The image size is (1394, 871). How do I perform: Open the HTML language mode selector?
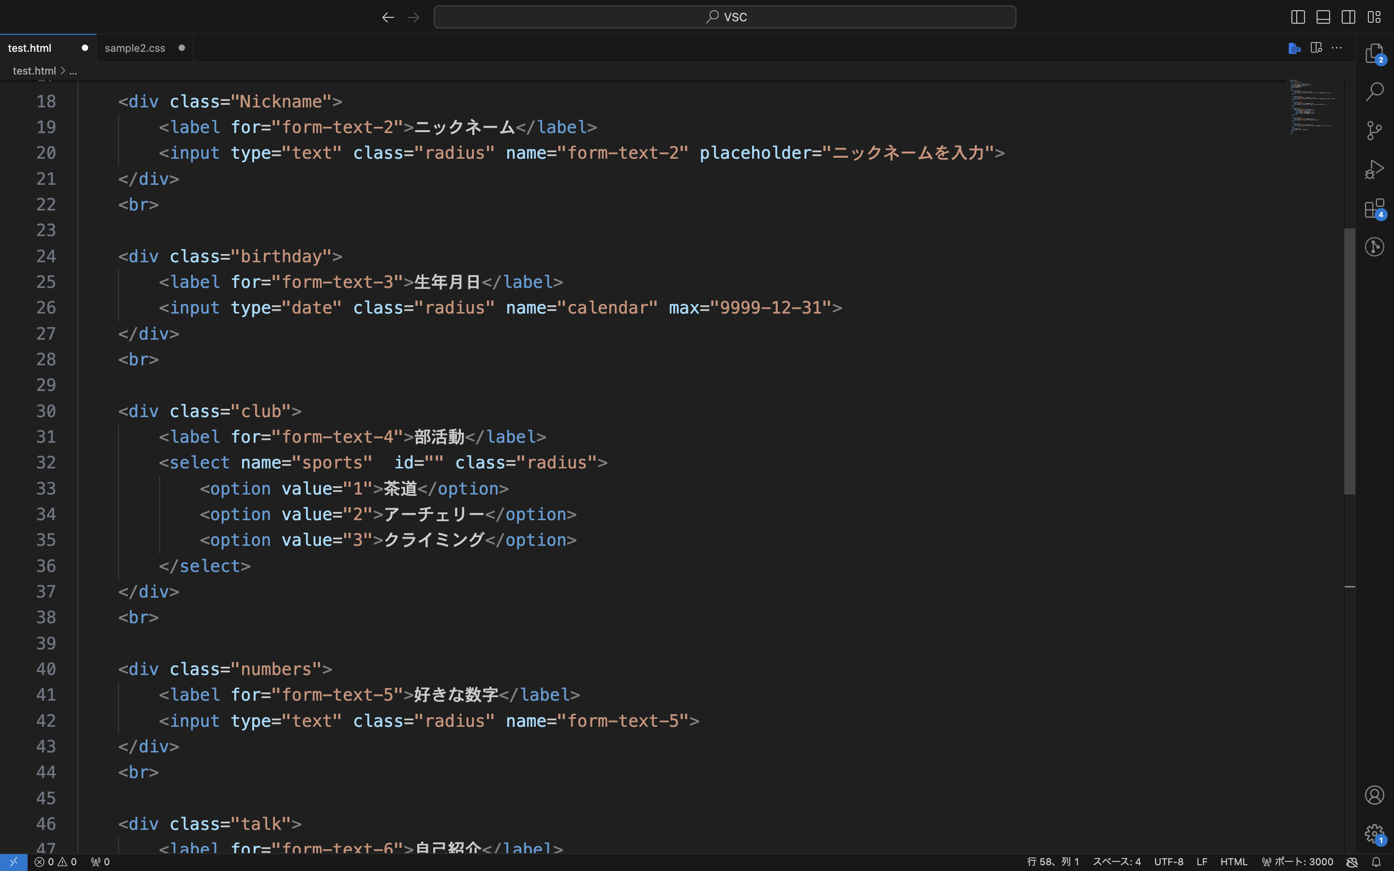click(x=1233, y=862)
